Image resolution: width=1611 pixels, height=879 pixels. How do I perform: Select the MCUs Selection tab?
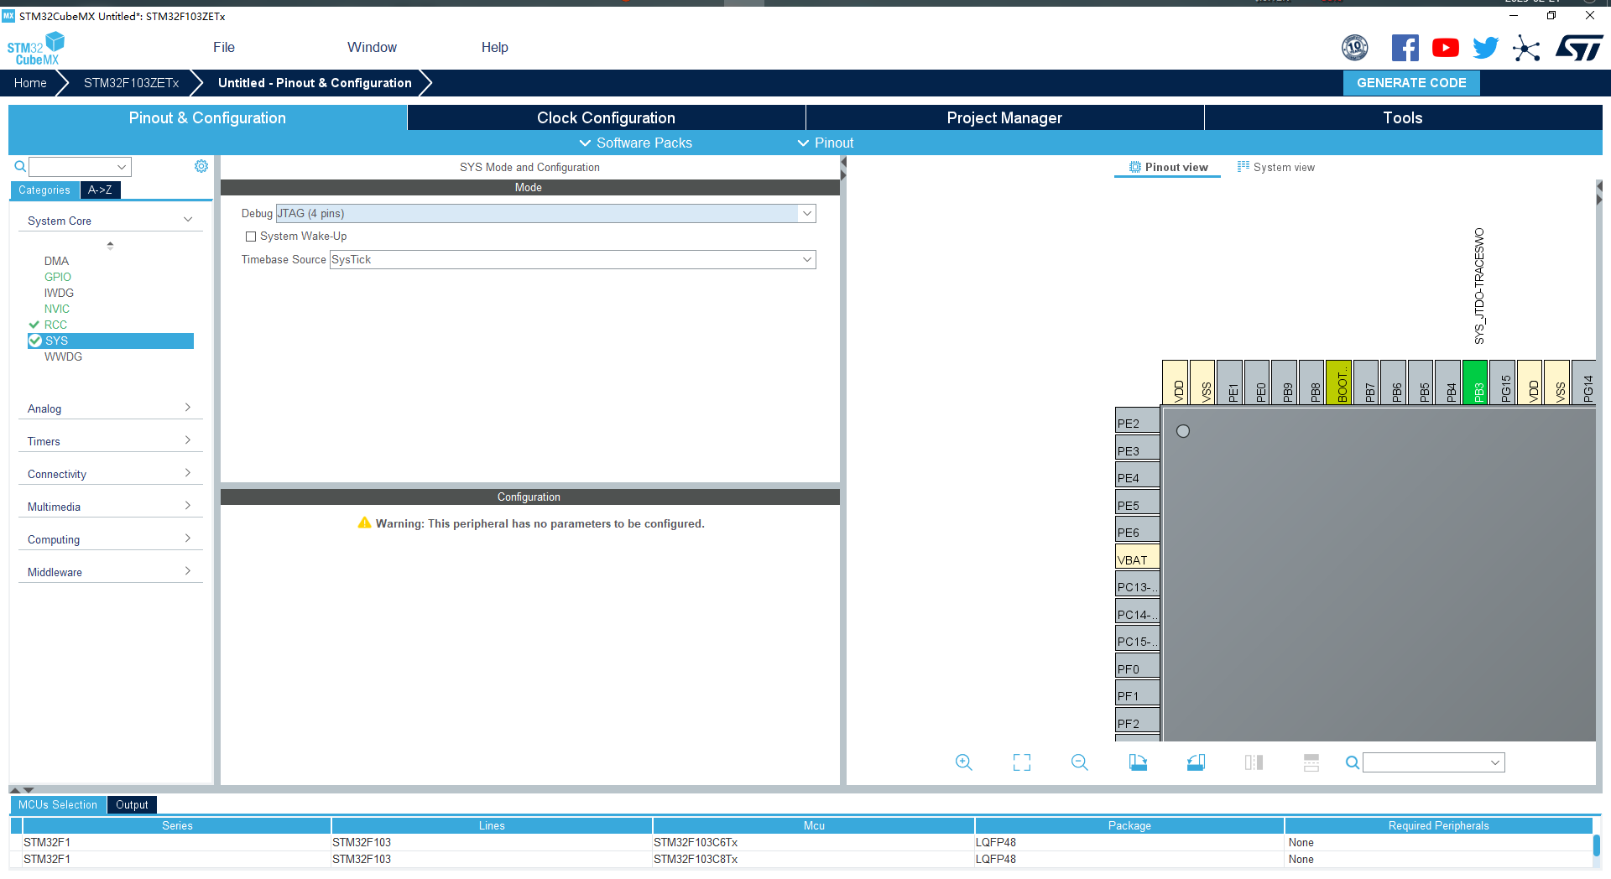tap(58, 804)
